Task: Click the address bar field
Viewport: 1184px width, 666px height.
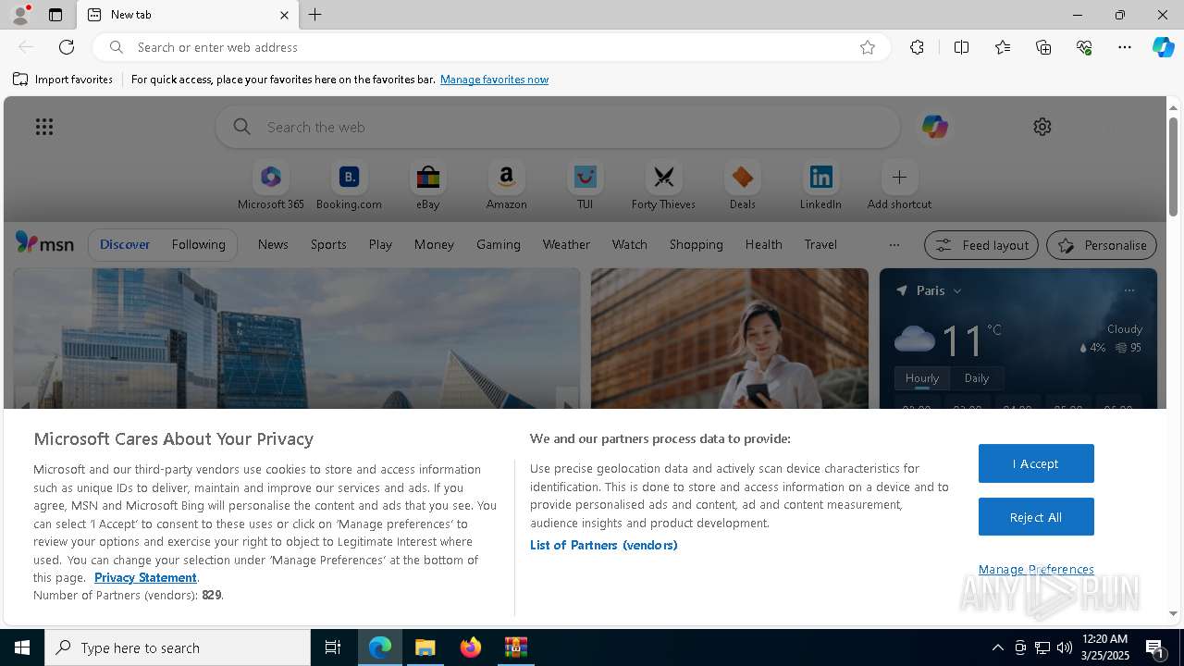Action: click(x=490, y=47)
